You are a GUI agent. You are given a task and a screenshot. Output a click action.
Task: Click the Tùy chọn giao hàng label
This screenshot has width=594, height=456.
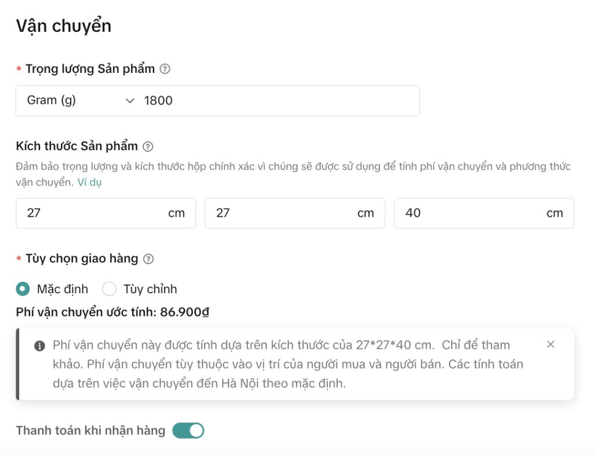tap(82, 259)
